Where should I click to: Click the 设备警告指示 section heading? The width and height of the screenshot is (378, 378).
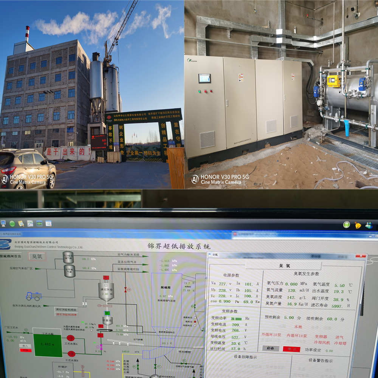coord(321,360)
